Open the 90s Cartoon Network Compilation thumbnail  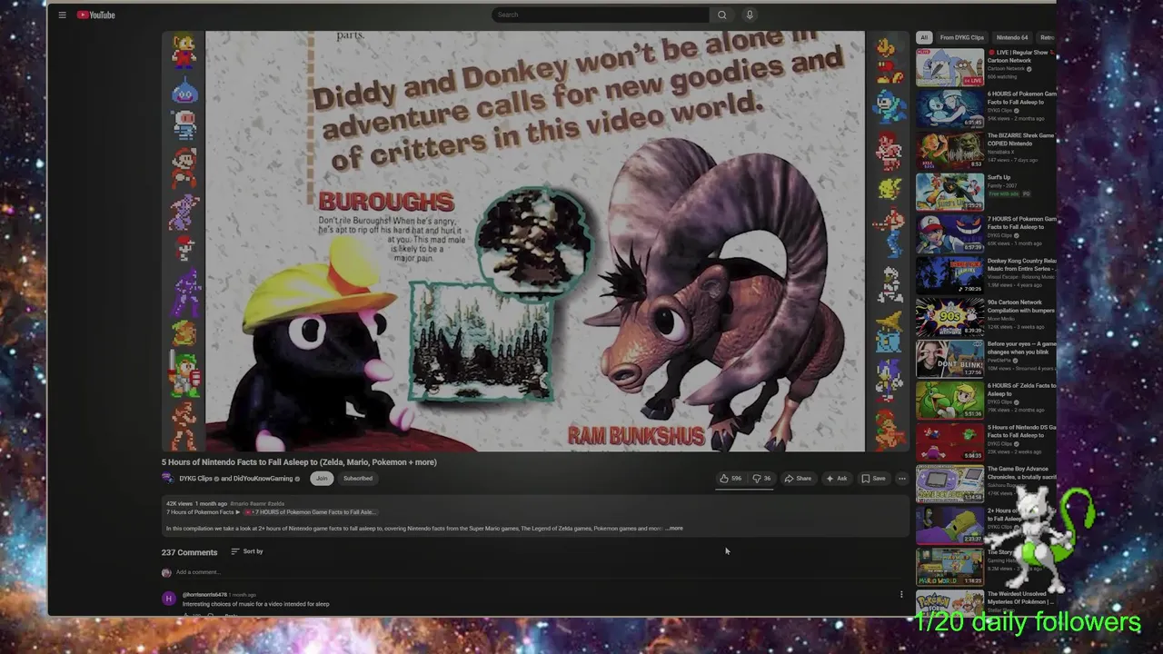coord(949,317)
